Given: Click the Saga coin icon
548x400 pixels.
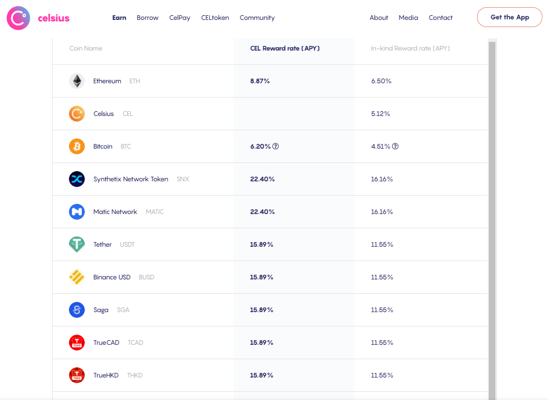Looking at the screenshot, I should pos(77,310).
